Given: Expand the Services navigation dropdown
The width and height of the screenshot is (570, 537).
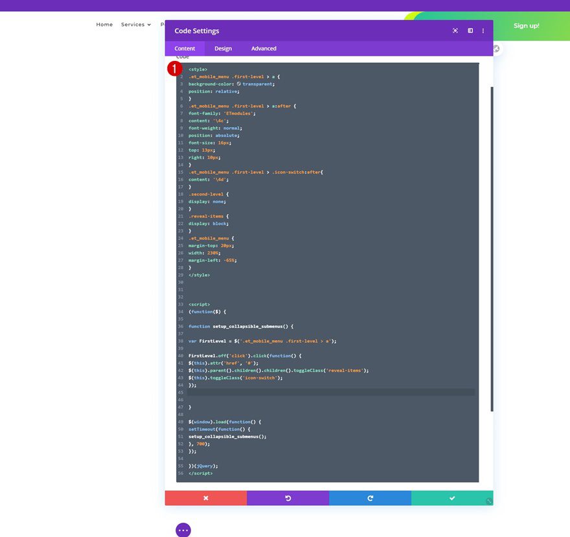Looking at the screenshot, I should 135,24.
